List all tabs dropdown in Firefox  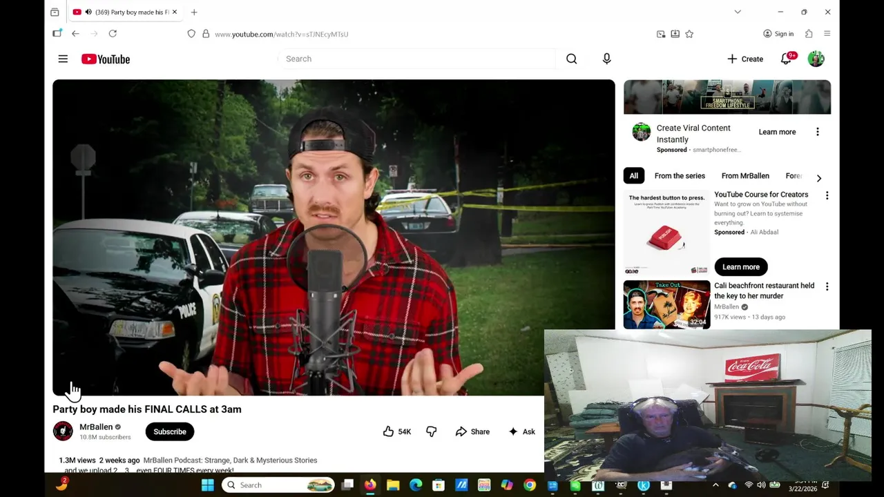tap(738, 12)
